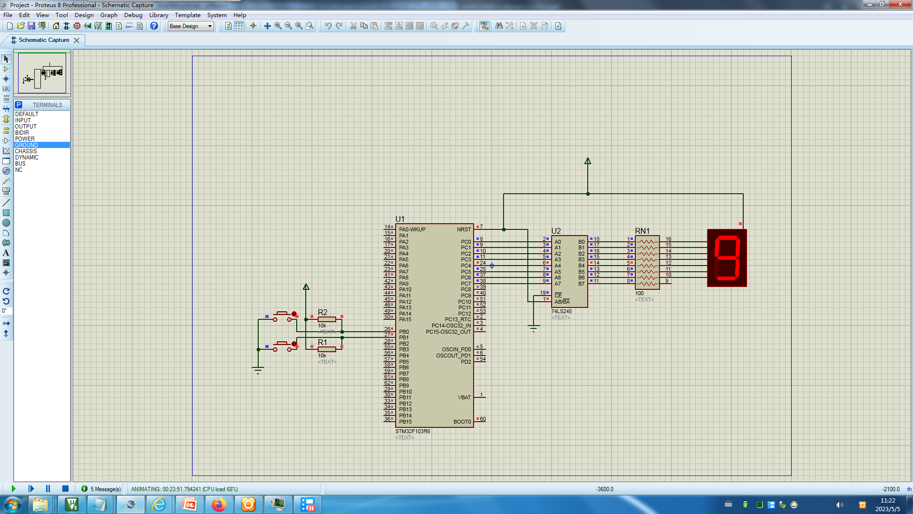The image size is (913, 514).
Task: Toggle the grid display icon
Action: pyautogui.click(x=239, y=26)
